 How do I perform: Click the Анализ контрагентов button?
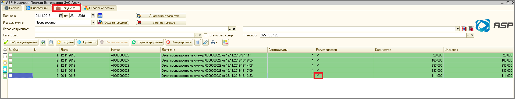pos(161,16)
